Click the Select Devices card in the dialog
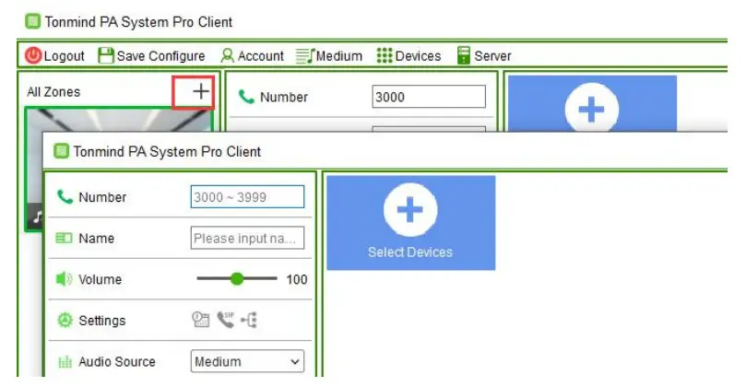Viewport: 746px width, 387px height. 411,222
